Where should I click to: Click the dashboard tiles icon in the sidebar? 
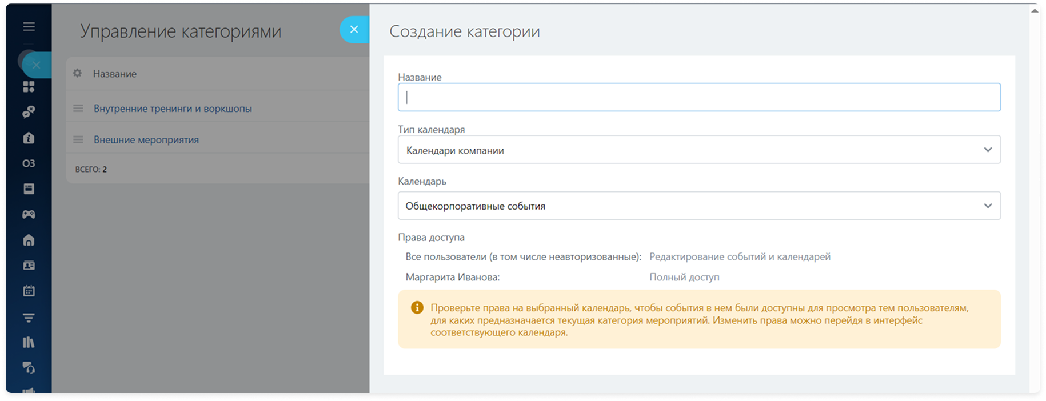pos(29,87)
